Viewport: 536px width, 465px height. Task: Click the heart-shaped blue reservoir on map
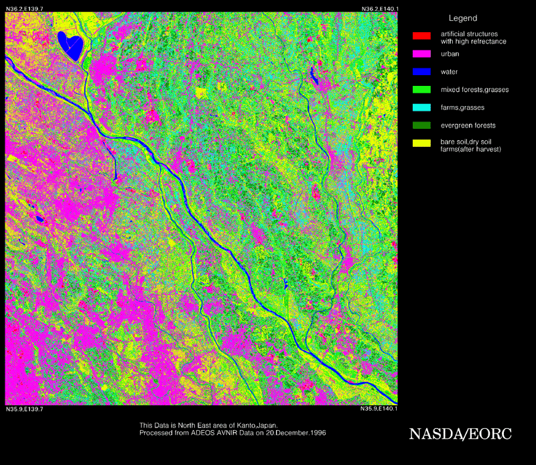70,45
